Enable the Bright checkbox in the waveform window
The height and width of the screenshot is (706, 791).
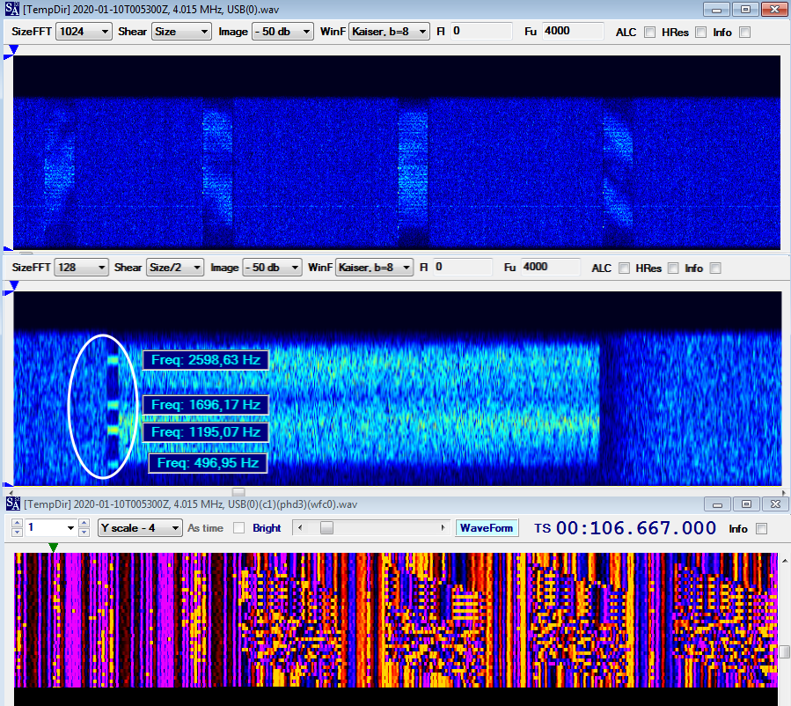238,528
